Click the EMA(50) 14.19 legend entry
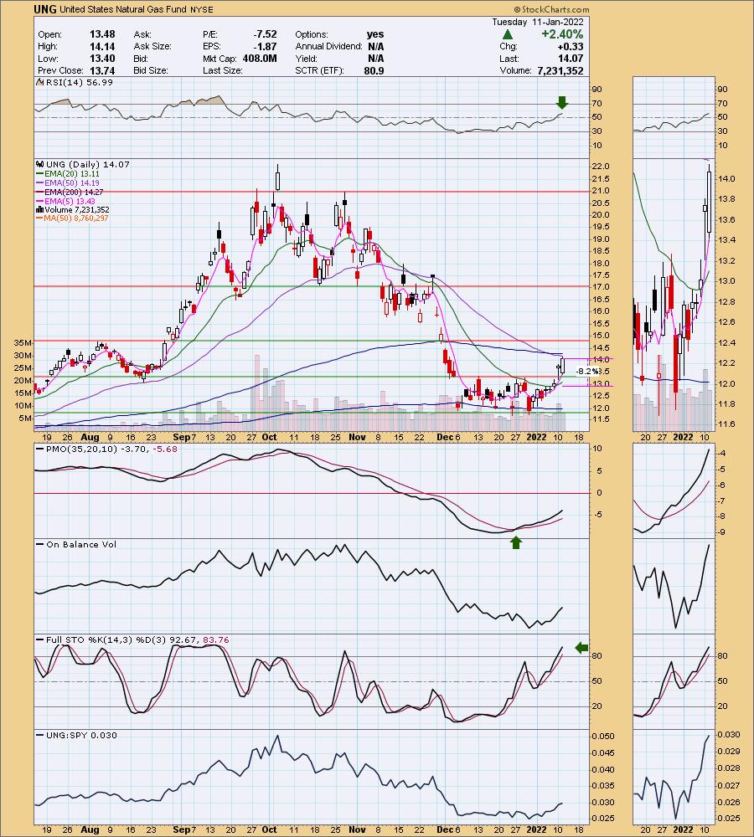This screenshot has width=754, height=837. click(68, 183)
